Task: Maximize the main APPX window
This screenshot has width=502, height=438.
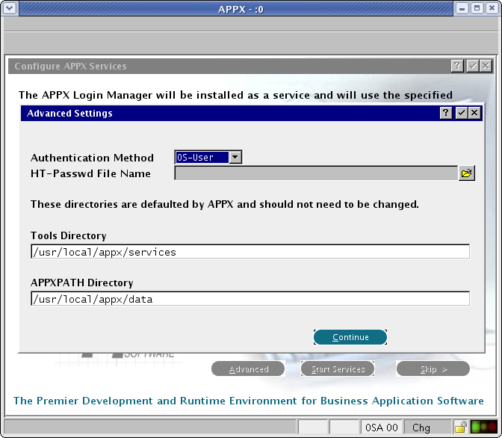Action: coord(477,9)
